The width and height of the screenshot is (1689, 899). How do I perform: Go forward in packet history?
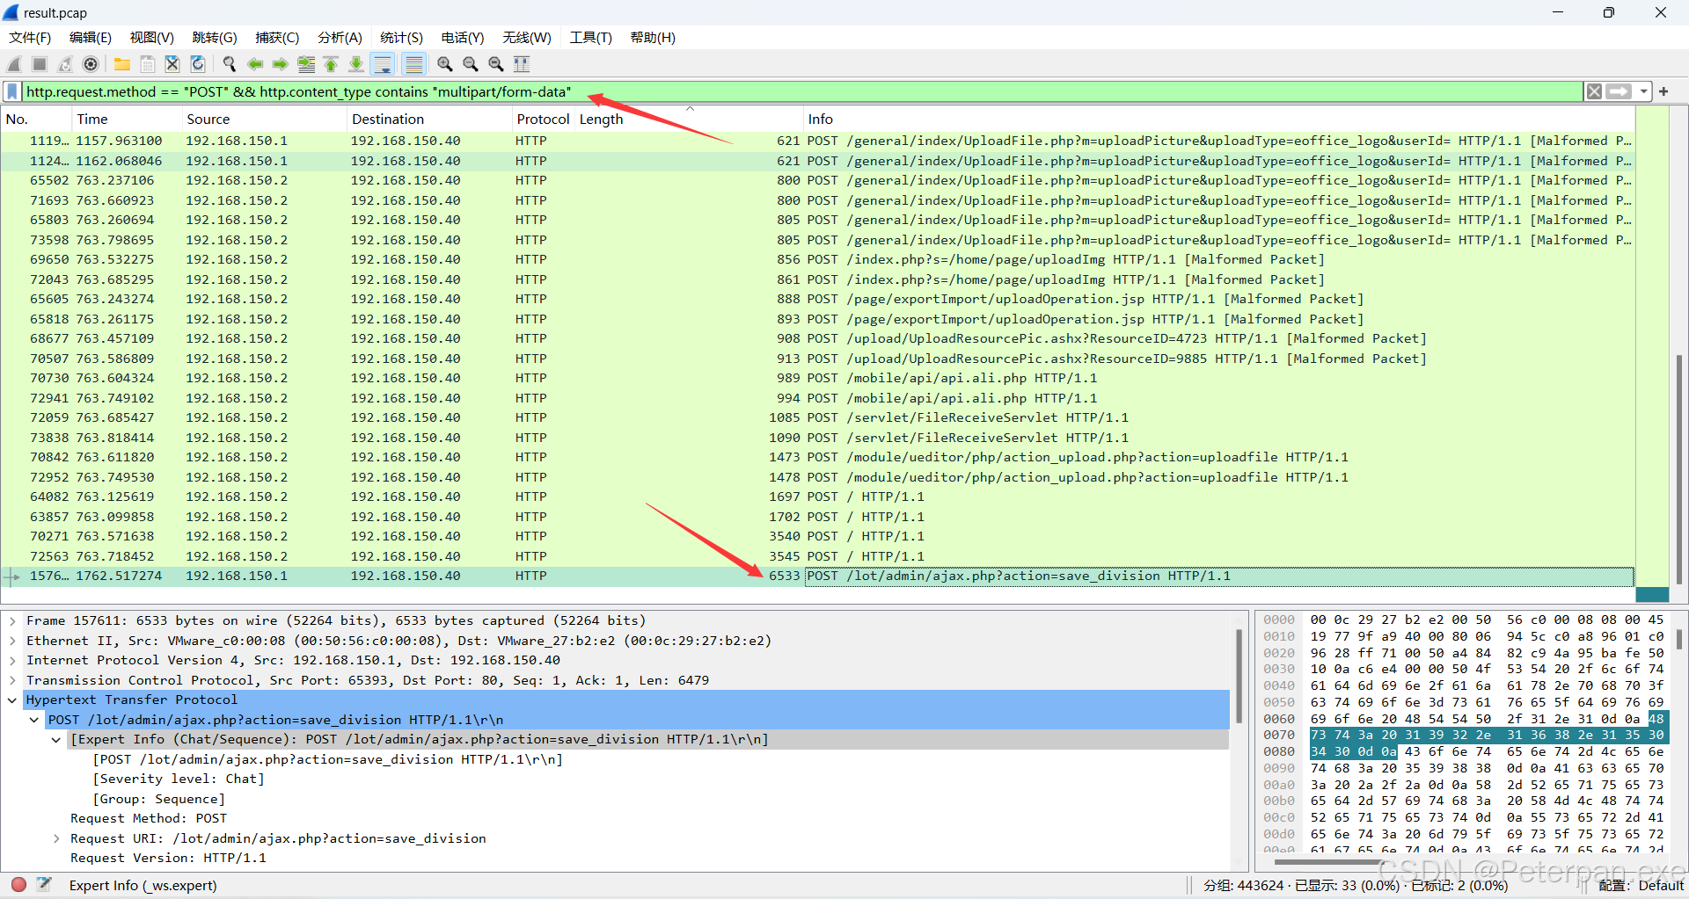[x=281, y=64]
